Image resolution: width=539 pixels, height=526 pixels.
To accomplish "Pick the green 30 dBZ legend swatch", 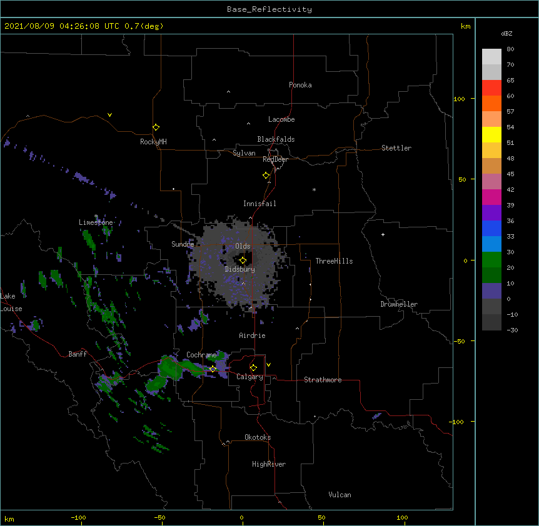I will point(491,260).
